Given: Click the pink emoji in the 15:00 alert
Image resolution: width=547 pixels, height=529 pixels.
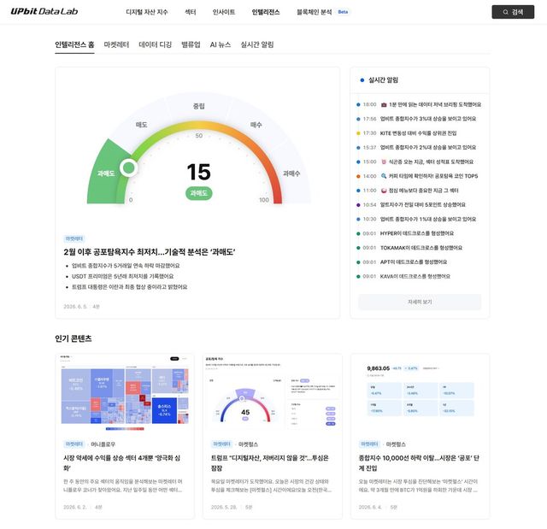Looking at the screenshot, I should (x=384, y=162).
